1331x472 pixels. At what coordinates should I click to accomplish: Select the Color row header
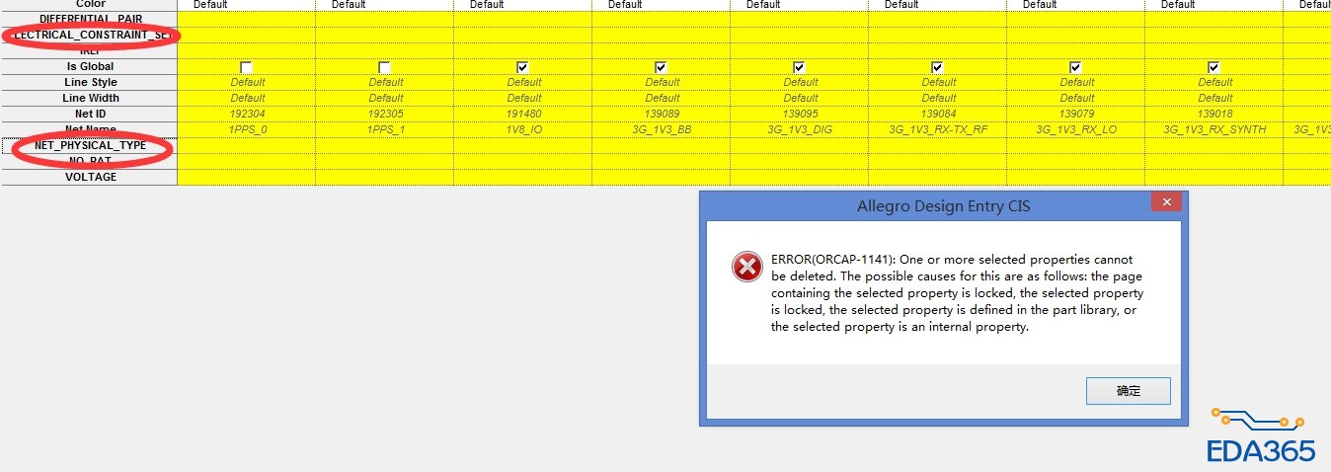90,5
